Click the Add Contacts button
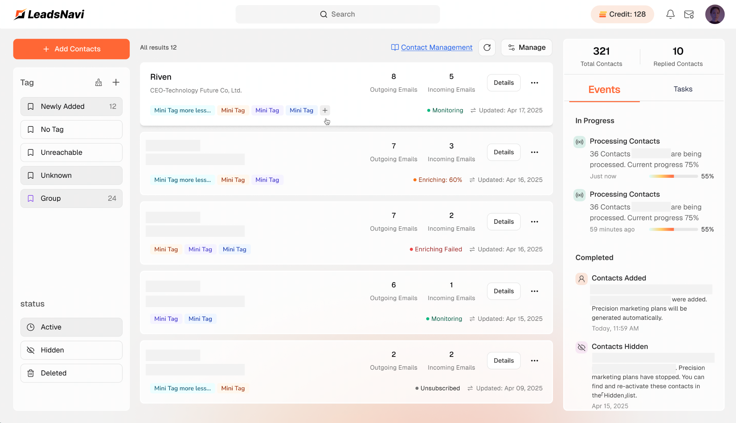The image size is (736, 423). [71, 49]
